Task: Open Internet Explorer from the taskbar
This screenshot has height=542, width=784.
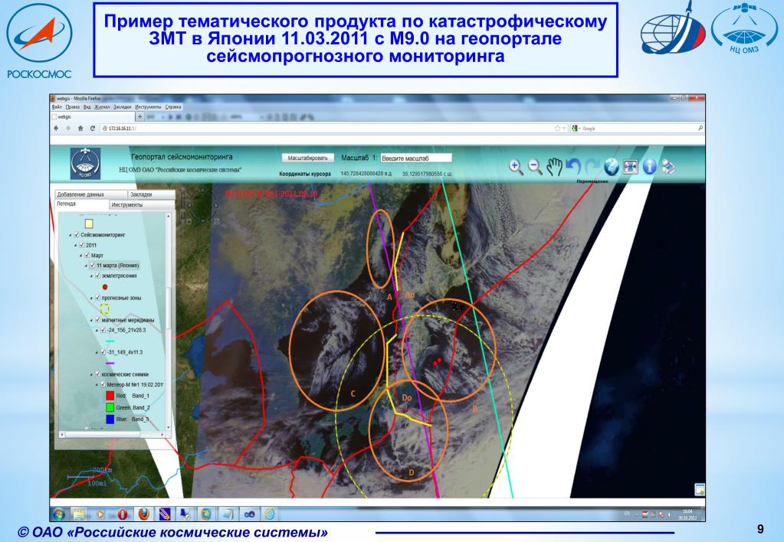Action: tap(270, 514)
